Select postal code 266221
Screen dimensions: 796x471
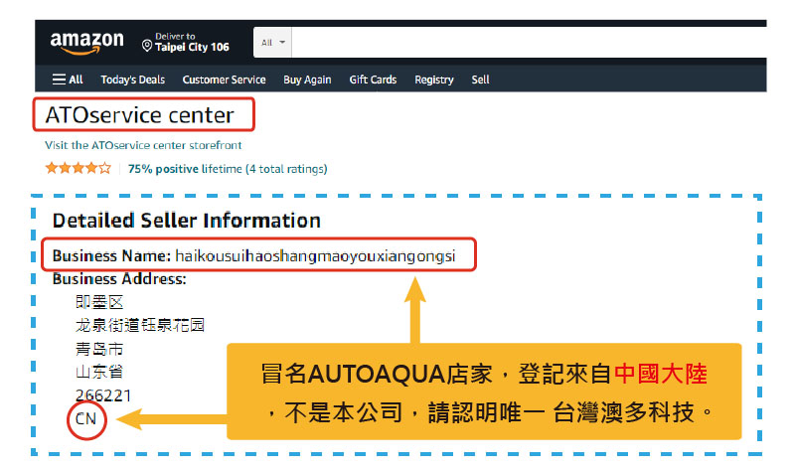tap(103, 395)
